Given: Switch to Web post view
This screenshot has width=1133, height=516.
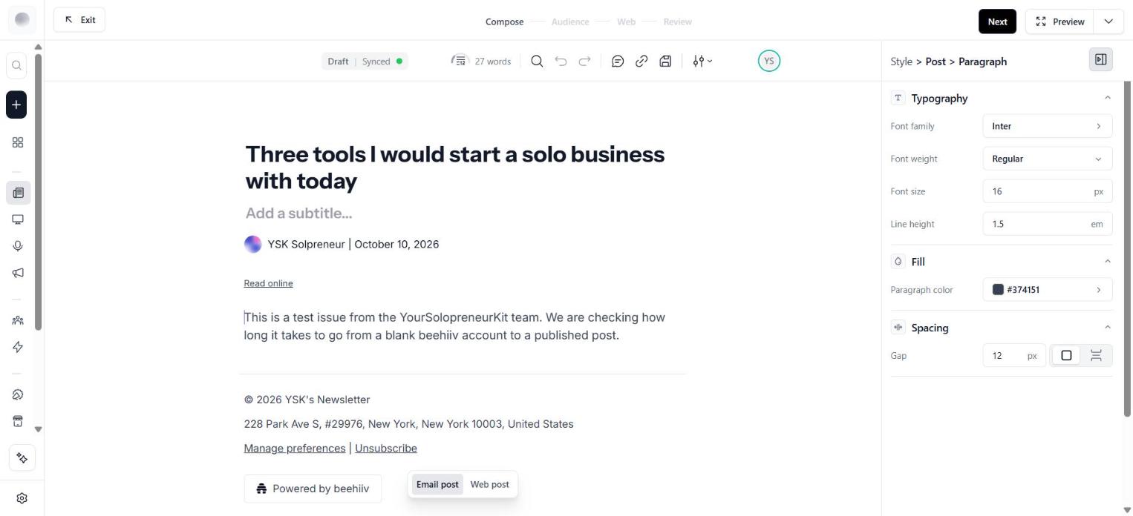Looking at the screenshot, I should pos(489,485).
